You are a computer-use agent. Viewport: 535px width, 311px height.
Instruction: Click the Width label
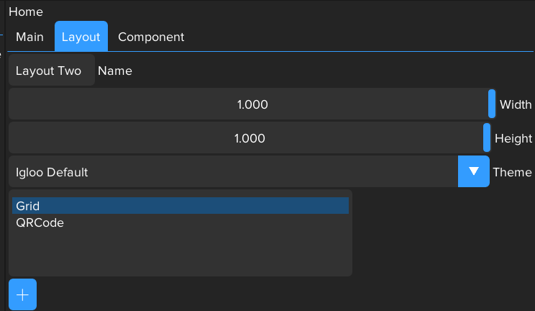pyautogui.click(x=516, y=104)
